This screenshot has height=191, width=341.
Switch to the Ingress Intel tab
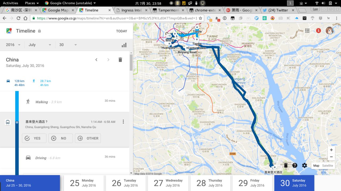click(132, 10)
